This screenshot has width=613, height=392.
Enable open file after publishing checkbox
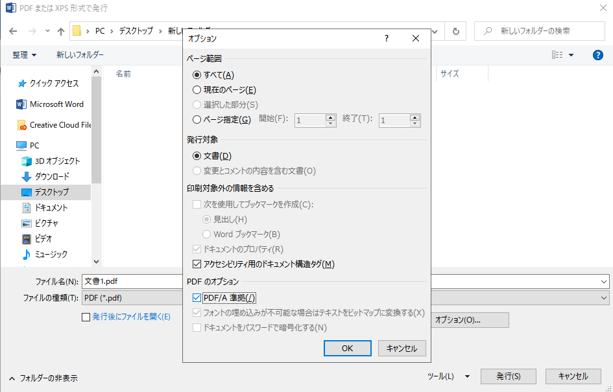(x=86, y=317)
